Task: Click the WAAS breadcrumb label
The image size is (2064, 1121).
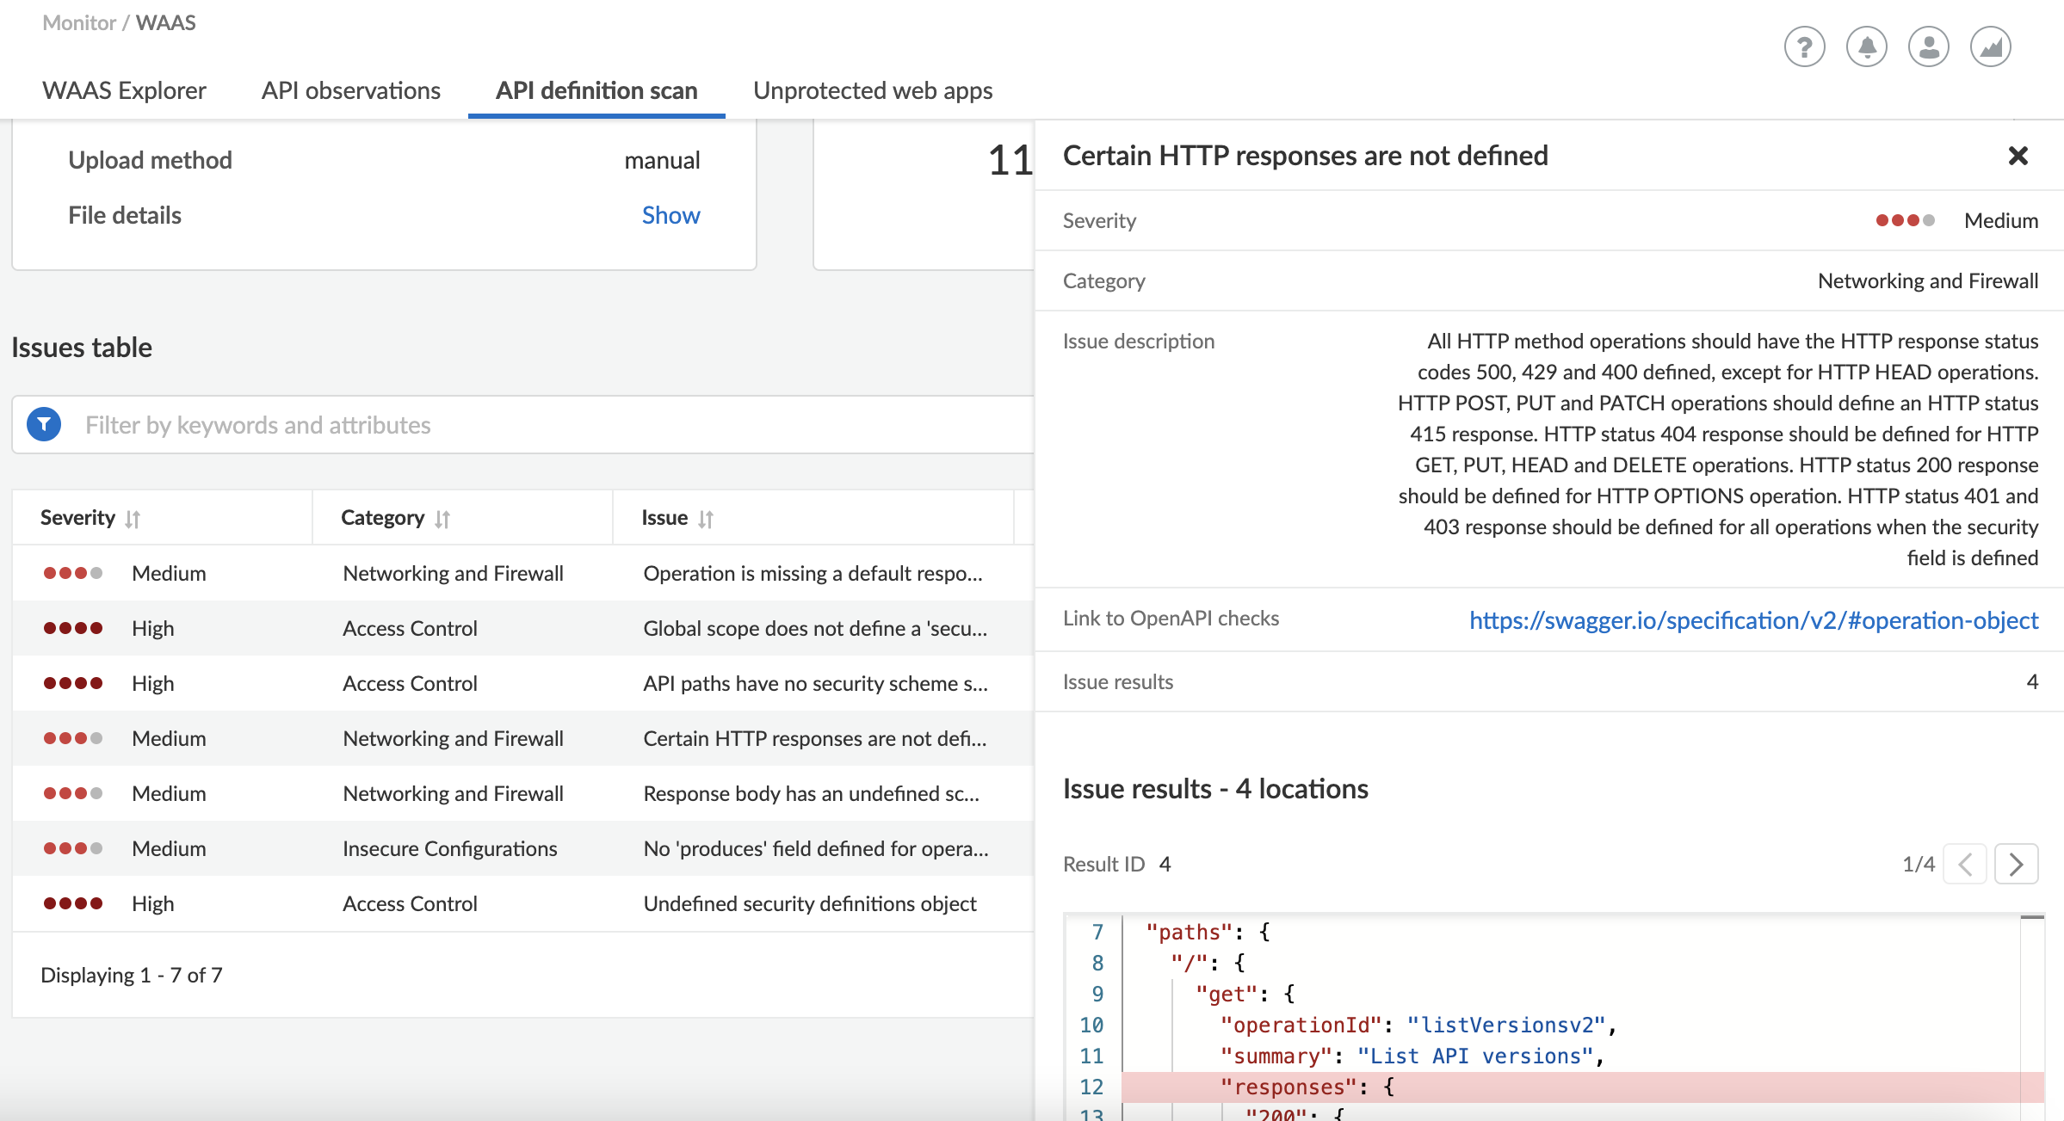Action: (165, 22)
